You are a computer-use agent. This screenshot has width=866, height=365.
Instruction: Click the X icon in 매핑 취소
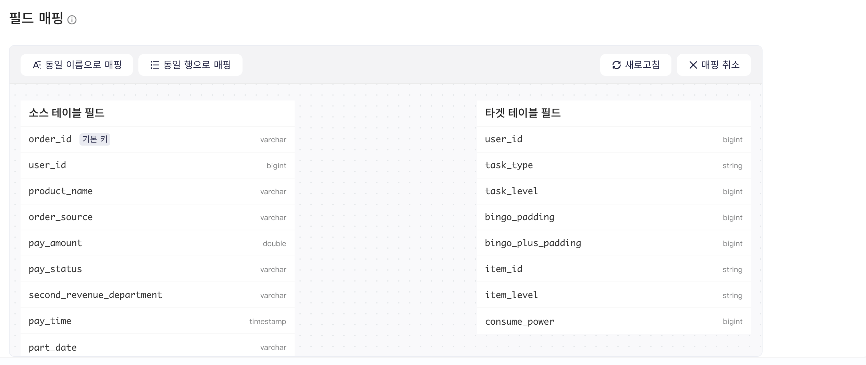coord(693,65)
